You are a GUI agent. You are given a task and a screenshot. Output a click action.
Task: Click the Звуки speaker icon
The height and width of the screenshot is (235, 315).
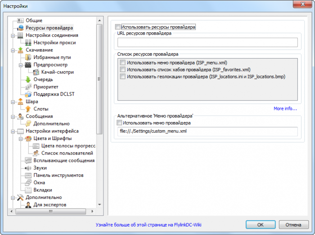pos(28,168)
